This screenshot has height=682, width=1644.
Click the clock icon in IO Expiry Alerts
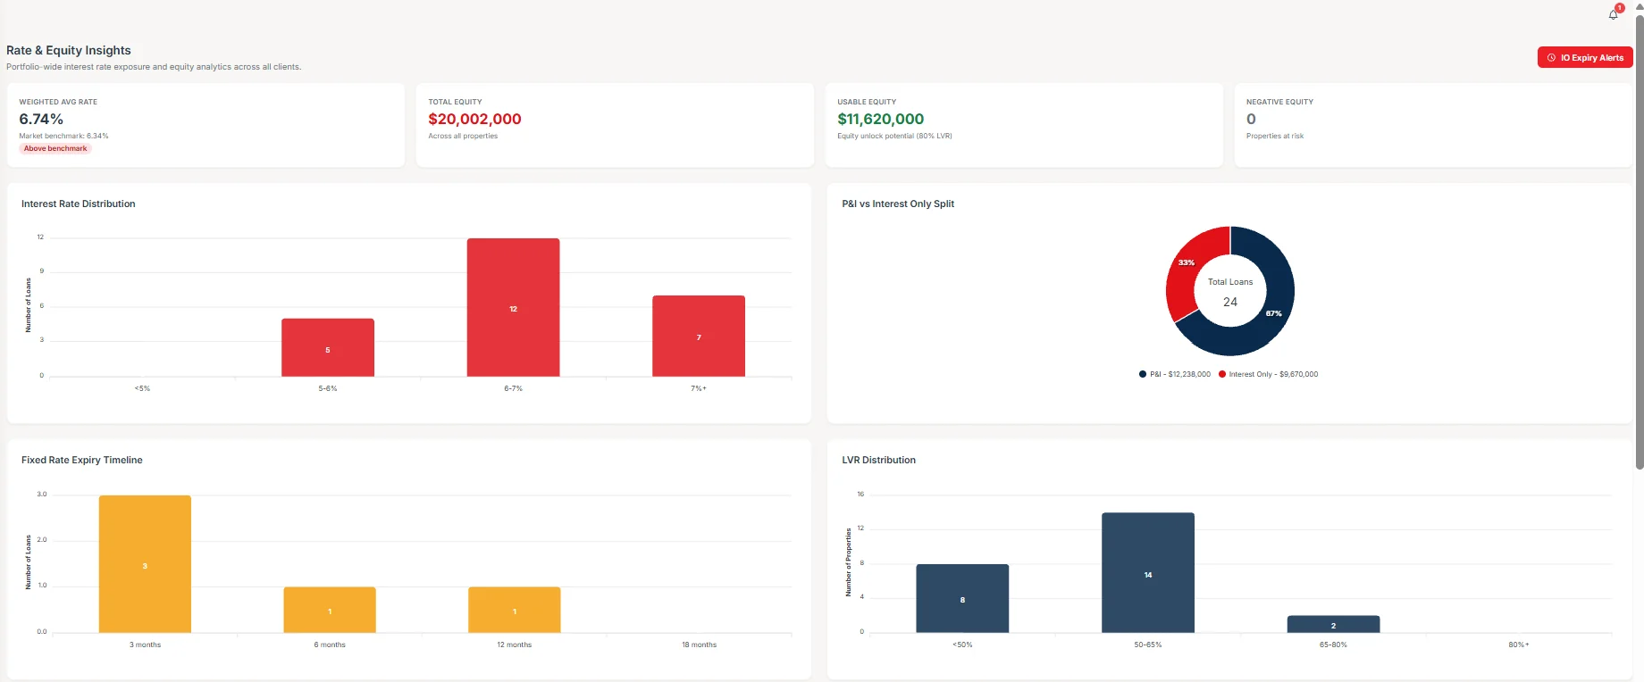(x=1551, y=57)
